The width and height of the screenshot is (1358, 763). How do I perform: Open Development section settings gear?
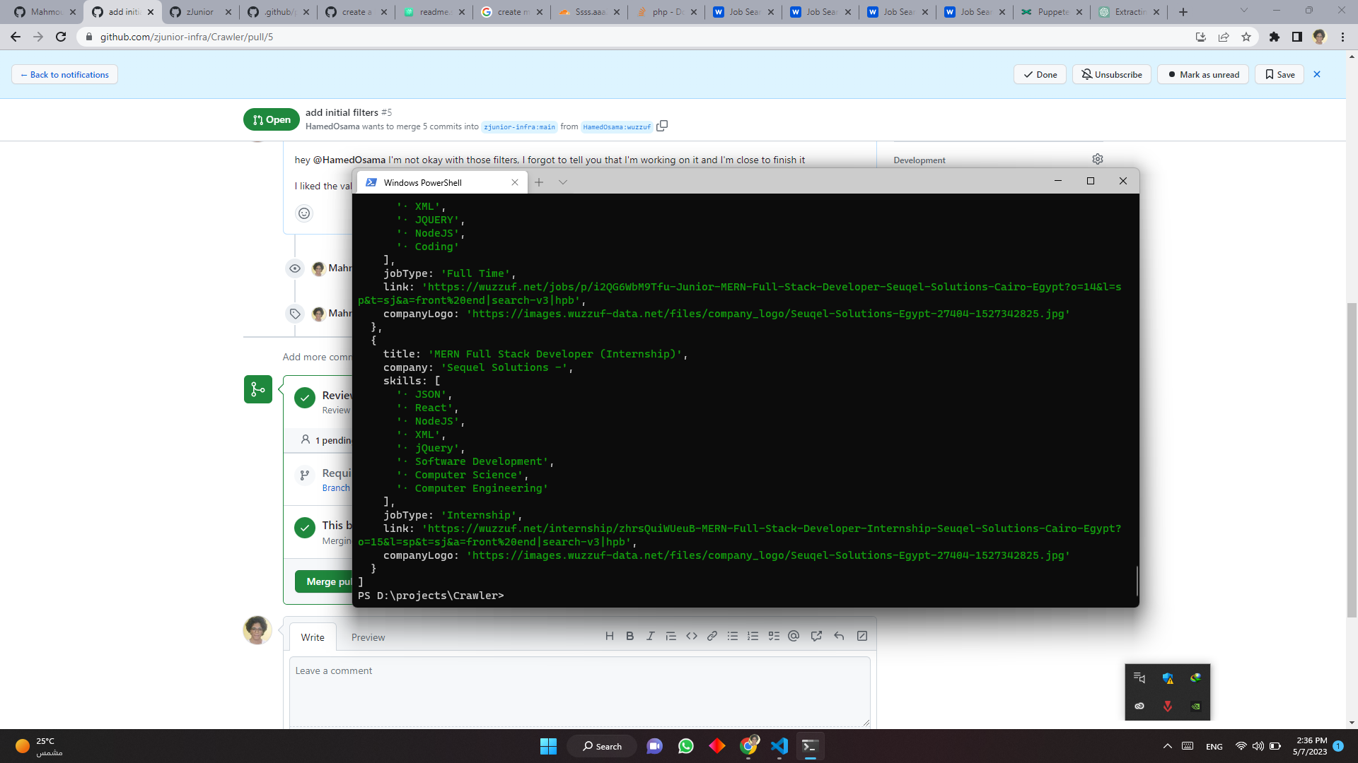coord(1098,160)
